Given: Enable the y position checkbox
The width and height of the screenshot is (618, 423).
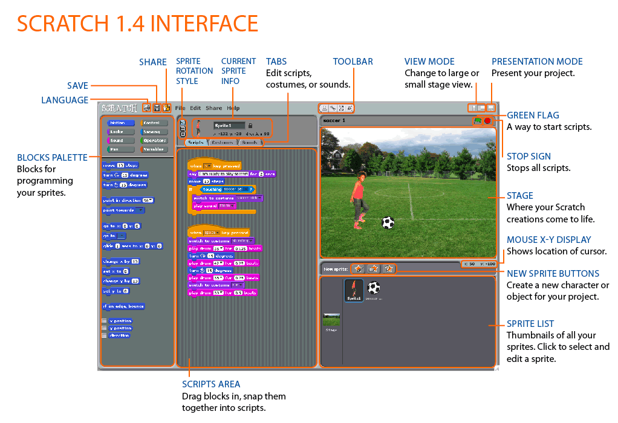Looking at the screenshot, I should [105, 328].
